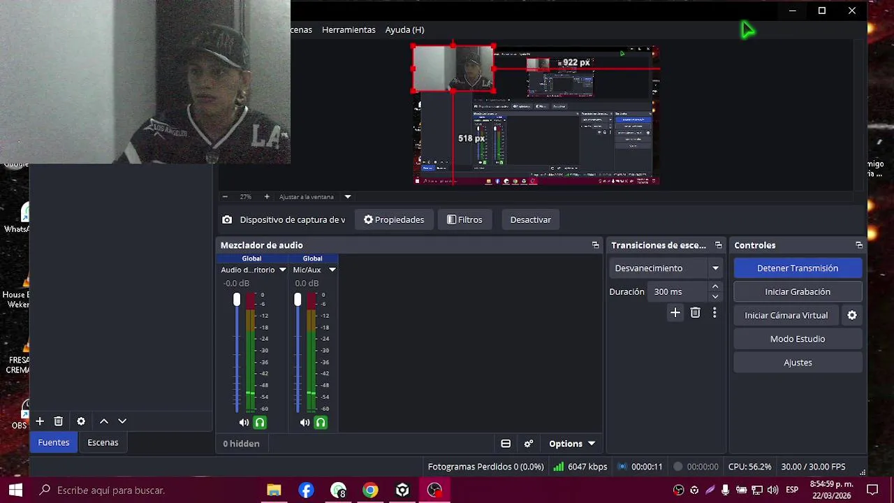This screenshot has height=503, width=894.
Task: Add a new scene transition
Action: pyautogui.click(x=675, y=313)
